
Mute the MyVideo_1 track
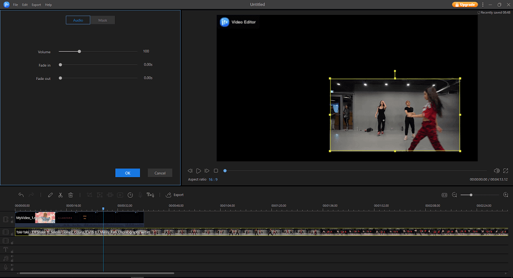pos(12,217)
